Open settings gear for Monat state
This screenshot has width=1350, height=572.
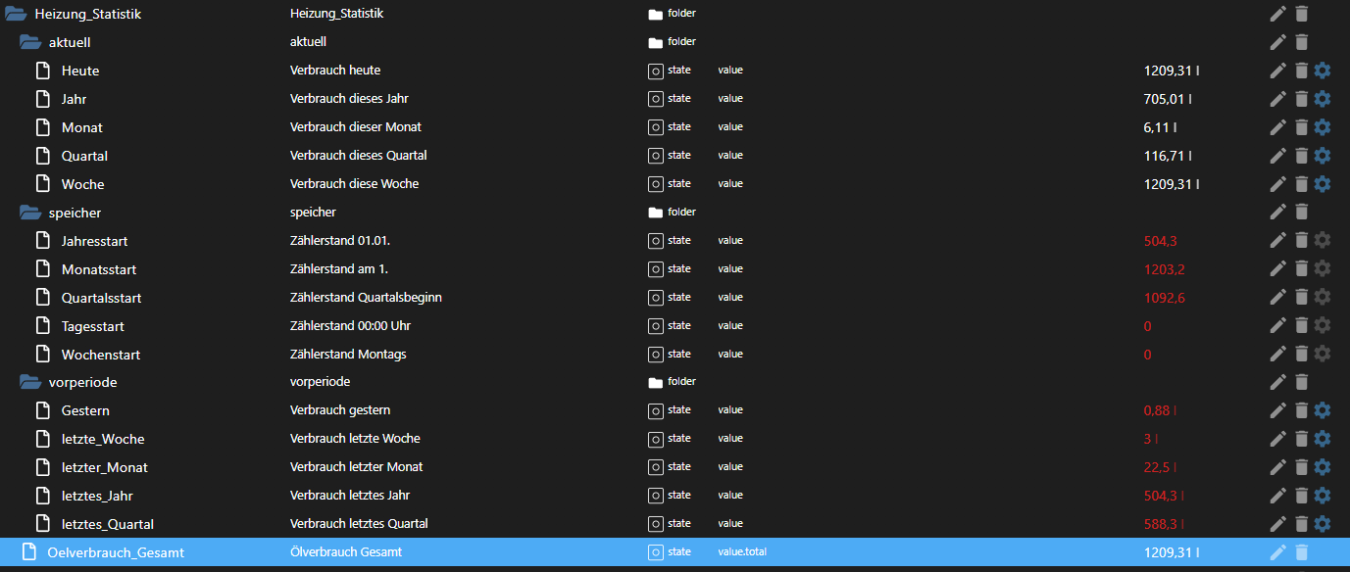pos(1323,127)
